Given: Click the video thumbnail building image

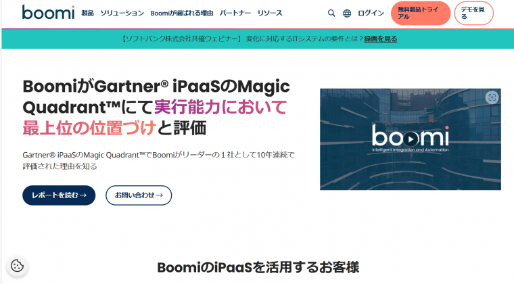Looking at the screenshot, I should point(411,139).
